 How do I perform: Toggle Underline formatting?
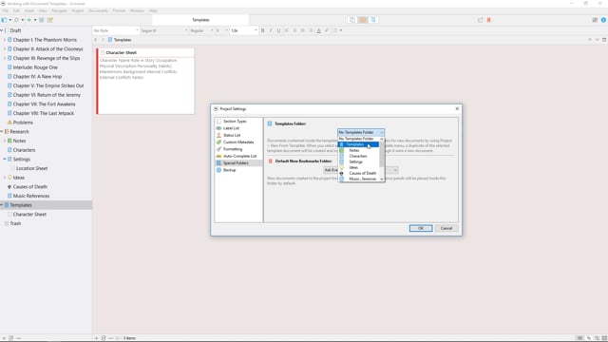pyautogui.click(x=278, y=30)
